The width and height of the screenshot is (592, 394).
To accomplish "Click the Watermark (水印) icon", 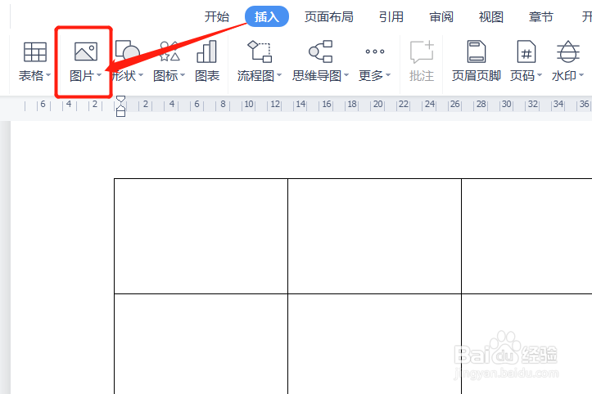I will (567, 51).
